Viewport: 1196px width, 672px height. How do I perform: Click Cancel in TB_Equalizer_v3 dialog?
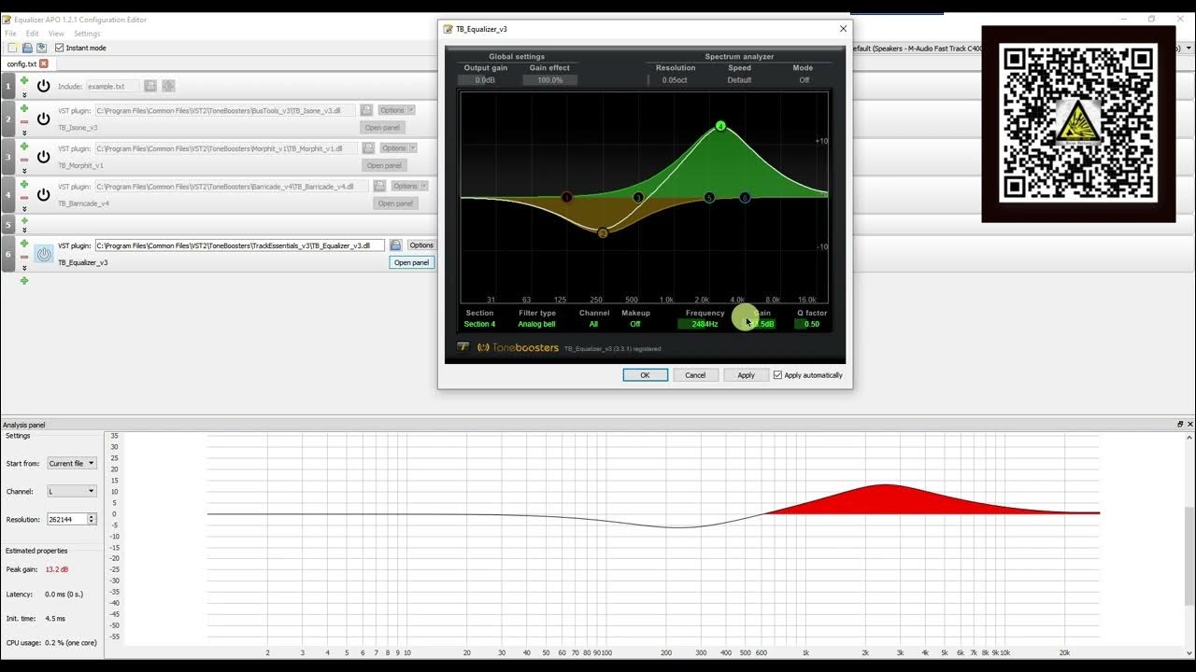695,375
